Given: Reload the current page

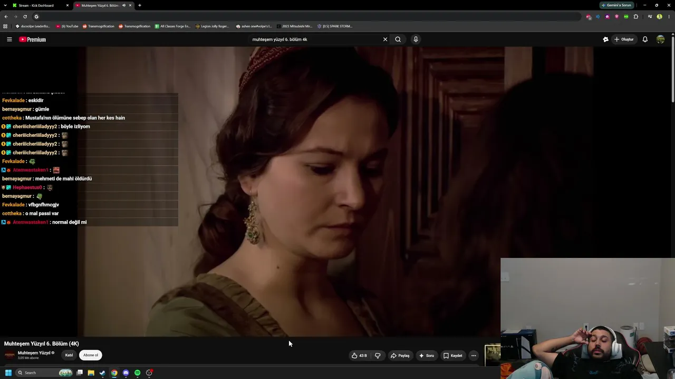Looking at the screenshot, I should pos(25,16).
